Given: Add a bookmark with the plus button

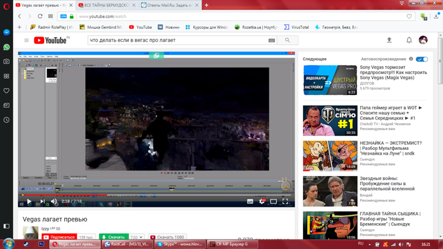Looking at the screenshot, I should click(x=19, y=27).
